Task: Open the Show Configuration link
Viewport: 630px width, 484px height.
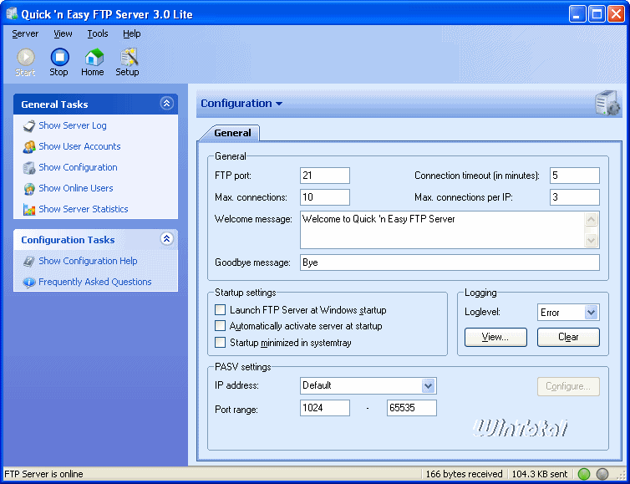Action: [x=78, y=168]
